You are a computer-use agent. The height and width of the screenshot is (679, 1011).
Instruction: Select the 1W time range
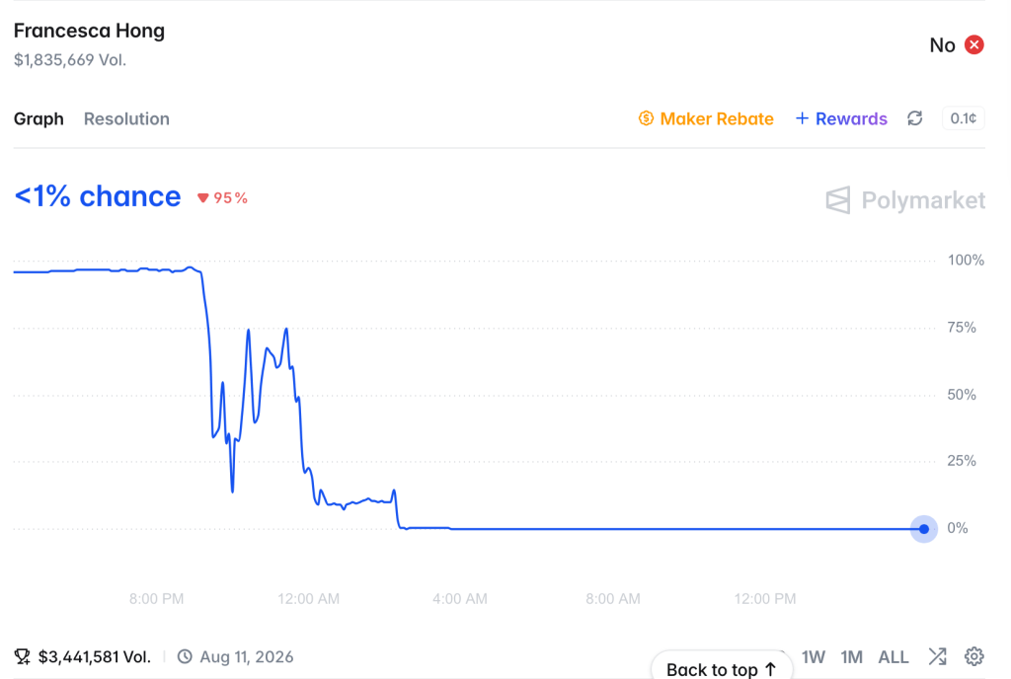(814, 657)
